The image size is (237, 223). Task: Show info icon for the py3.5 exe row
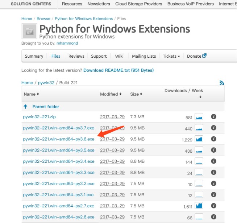point(213,150)
